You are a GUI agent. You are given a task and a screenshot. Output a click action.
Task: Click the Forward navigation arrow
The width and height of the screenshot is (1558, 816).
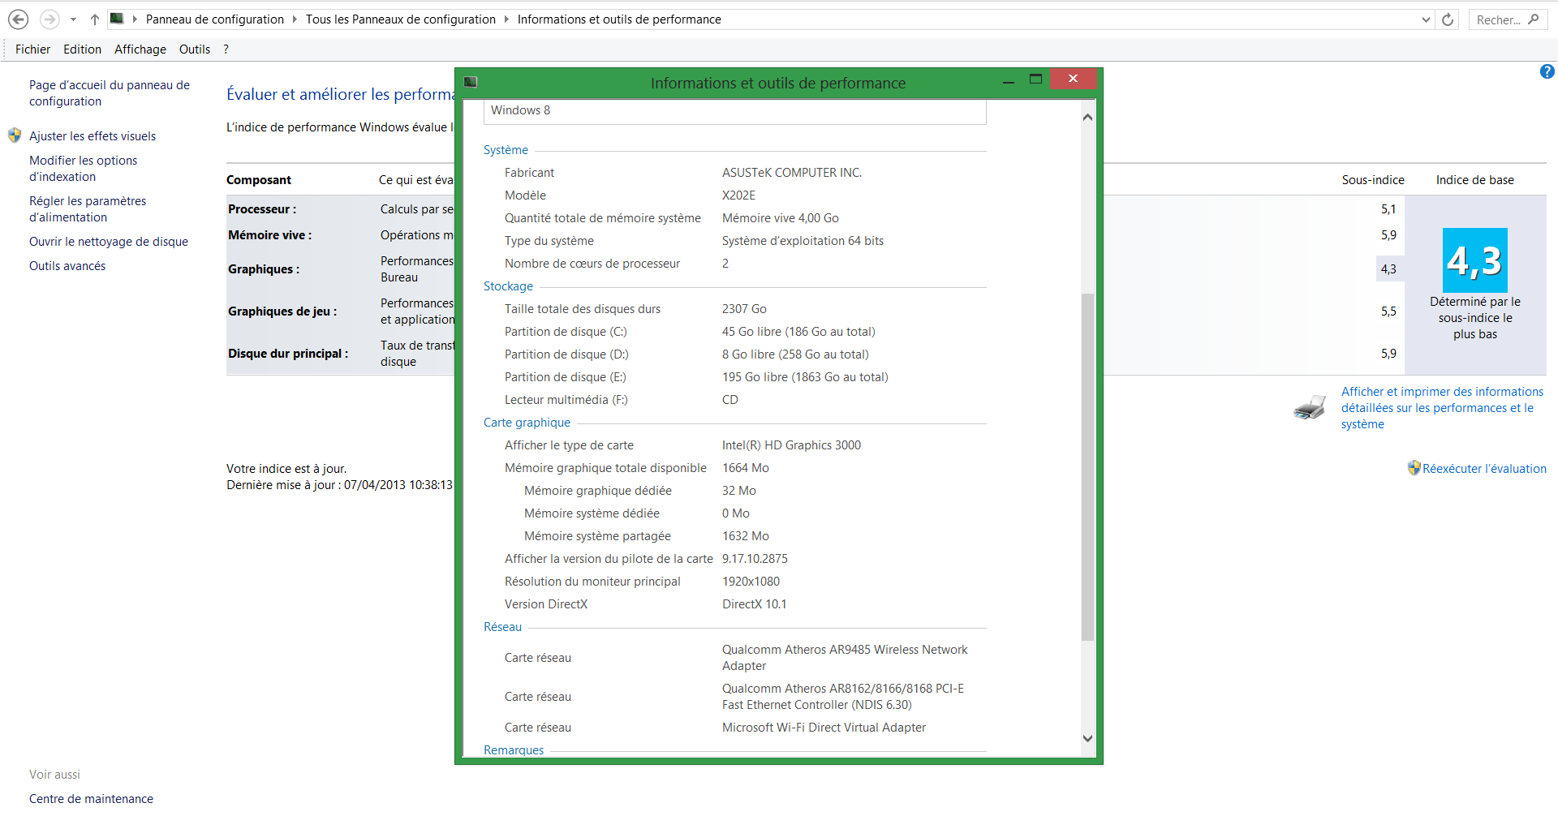coord(49,19)
